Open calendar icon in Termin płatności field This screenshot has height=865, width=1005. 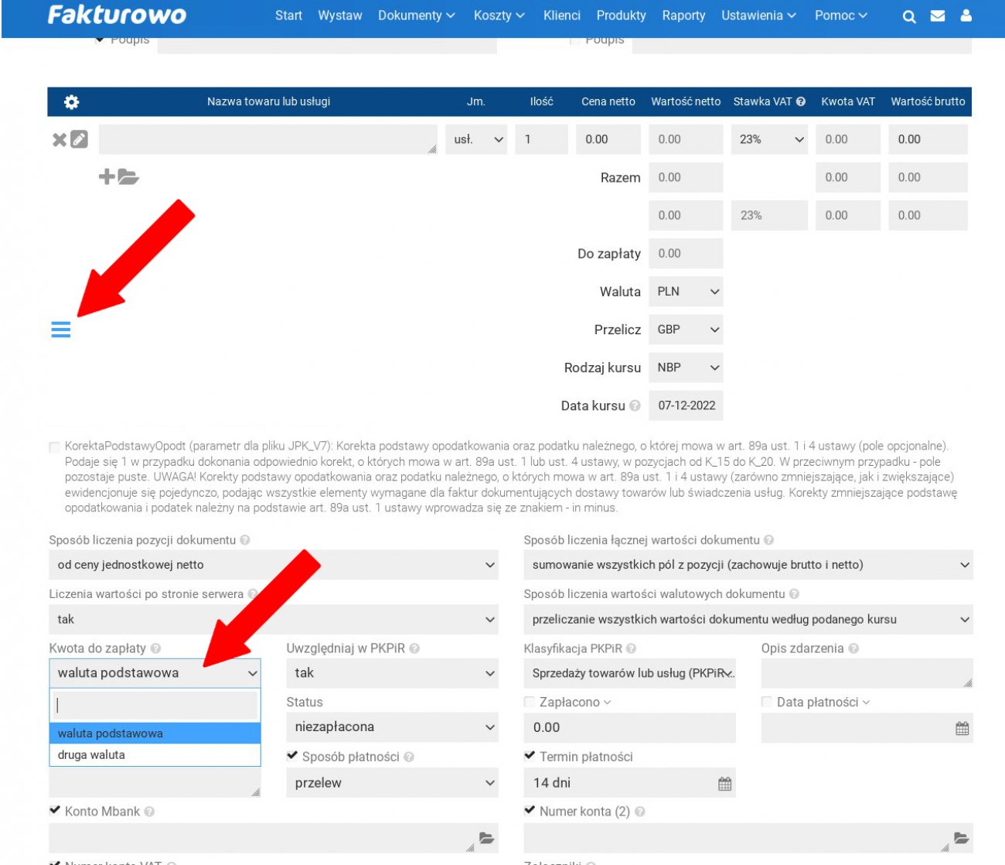[x=724, y=784]
